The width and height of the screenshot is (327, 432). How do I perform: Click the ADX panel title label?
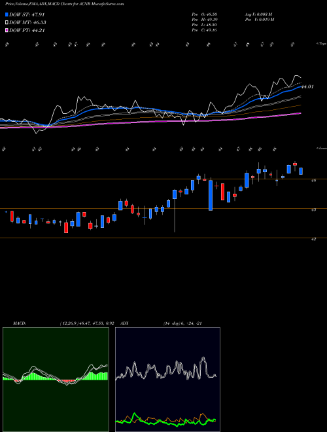click(125, 323)
